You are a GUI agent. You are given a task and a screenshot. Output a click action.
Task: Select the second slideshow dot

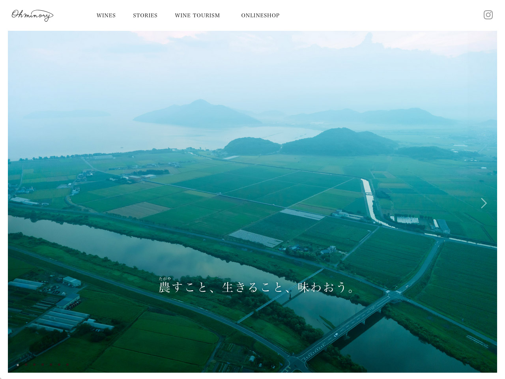pos(26,365)
